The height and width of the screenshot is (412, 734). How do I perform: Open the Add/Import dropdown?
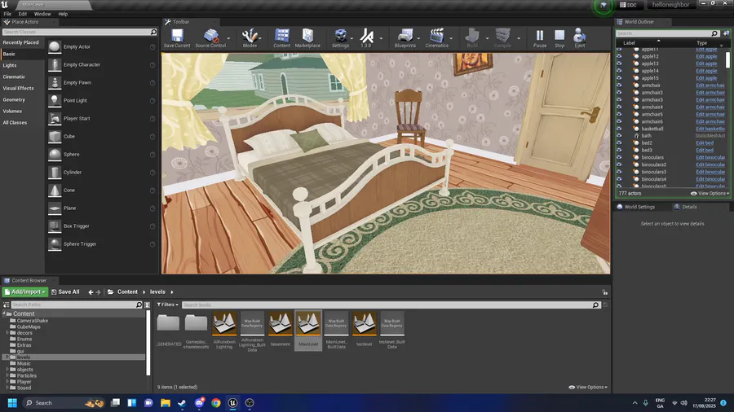tap(24, 292)
